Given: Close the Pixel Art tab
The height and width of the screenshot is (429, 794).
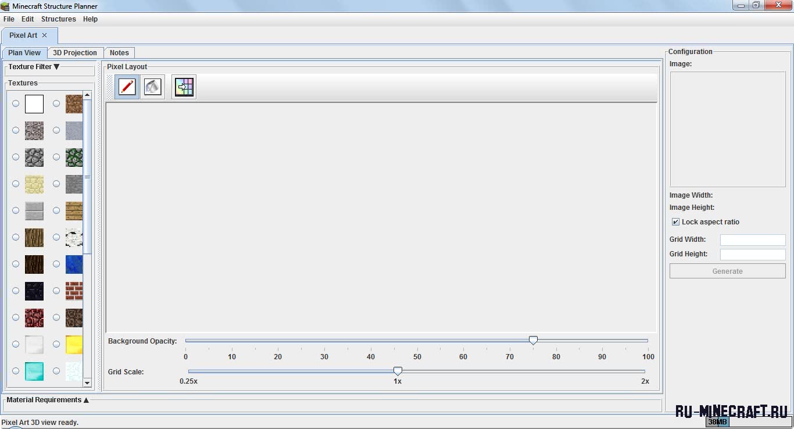Looking at the screenshot, I should tap(45, 35).
